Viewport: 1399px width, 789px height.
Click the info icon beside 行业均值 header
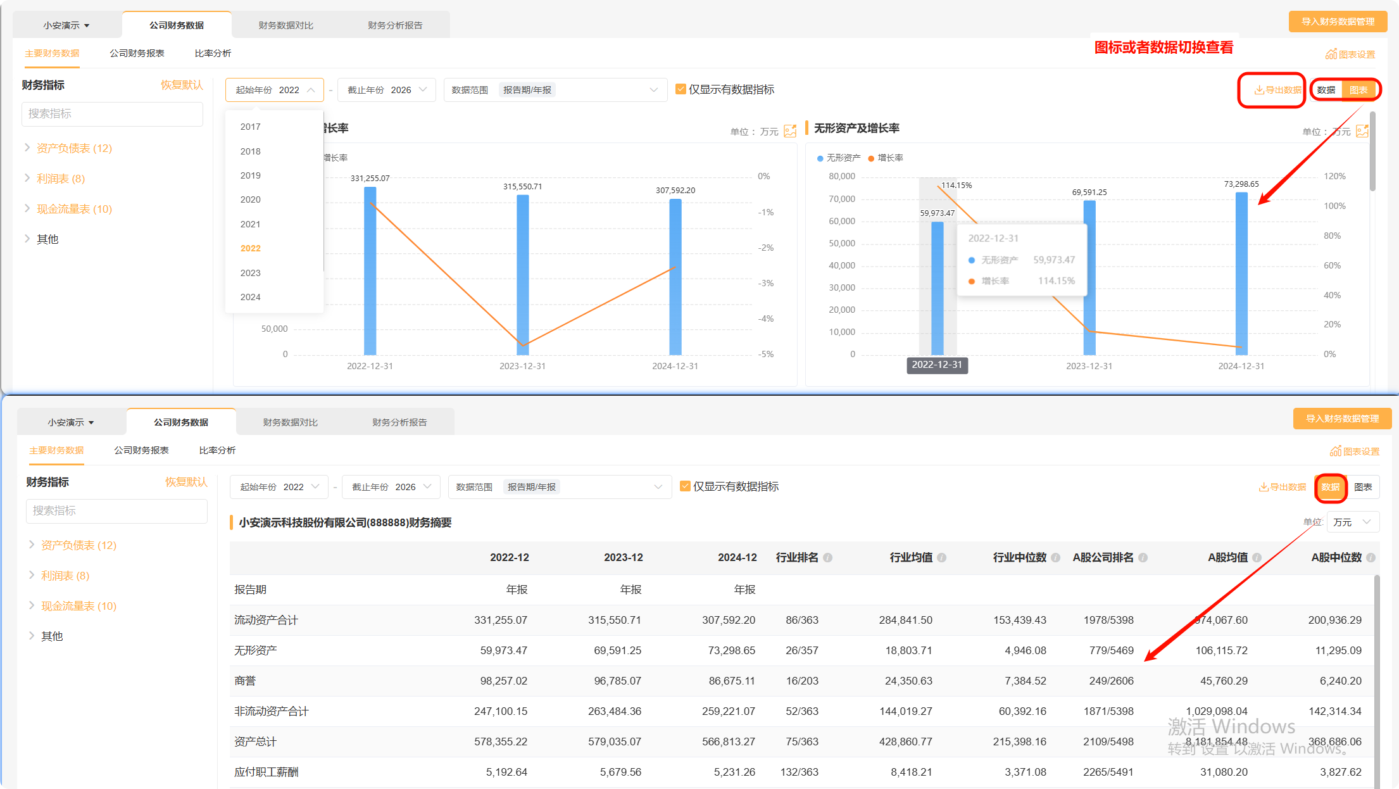(941, 558)
